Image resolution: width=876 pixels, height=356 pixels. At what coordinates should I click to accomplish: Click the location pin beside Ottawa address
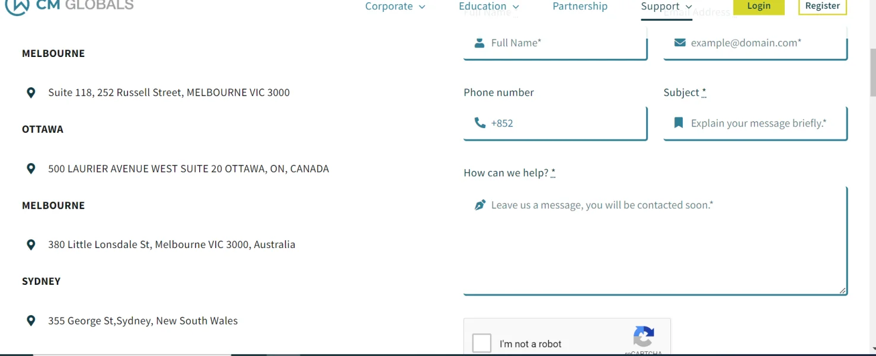click(31, 169)
